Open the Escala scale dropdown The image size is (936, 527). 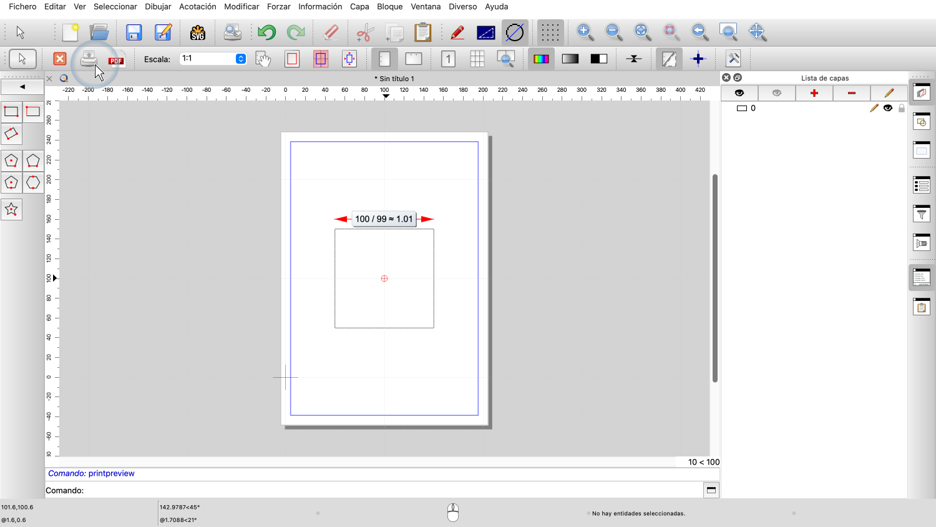[240, 59]
